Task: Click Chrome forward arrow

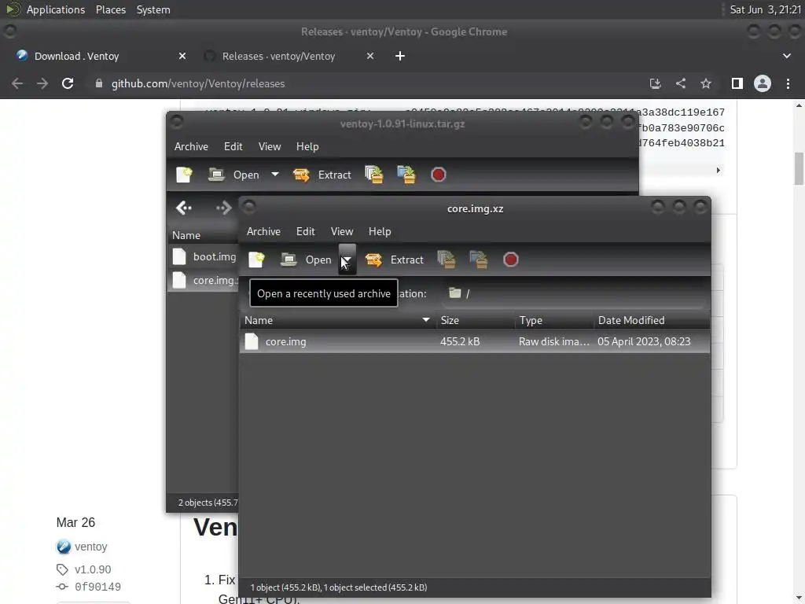Action: (42, 83)
